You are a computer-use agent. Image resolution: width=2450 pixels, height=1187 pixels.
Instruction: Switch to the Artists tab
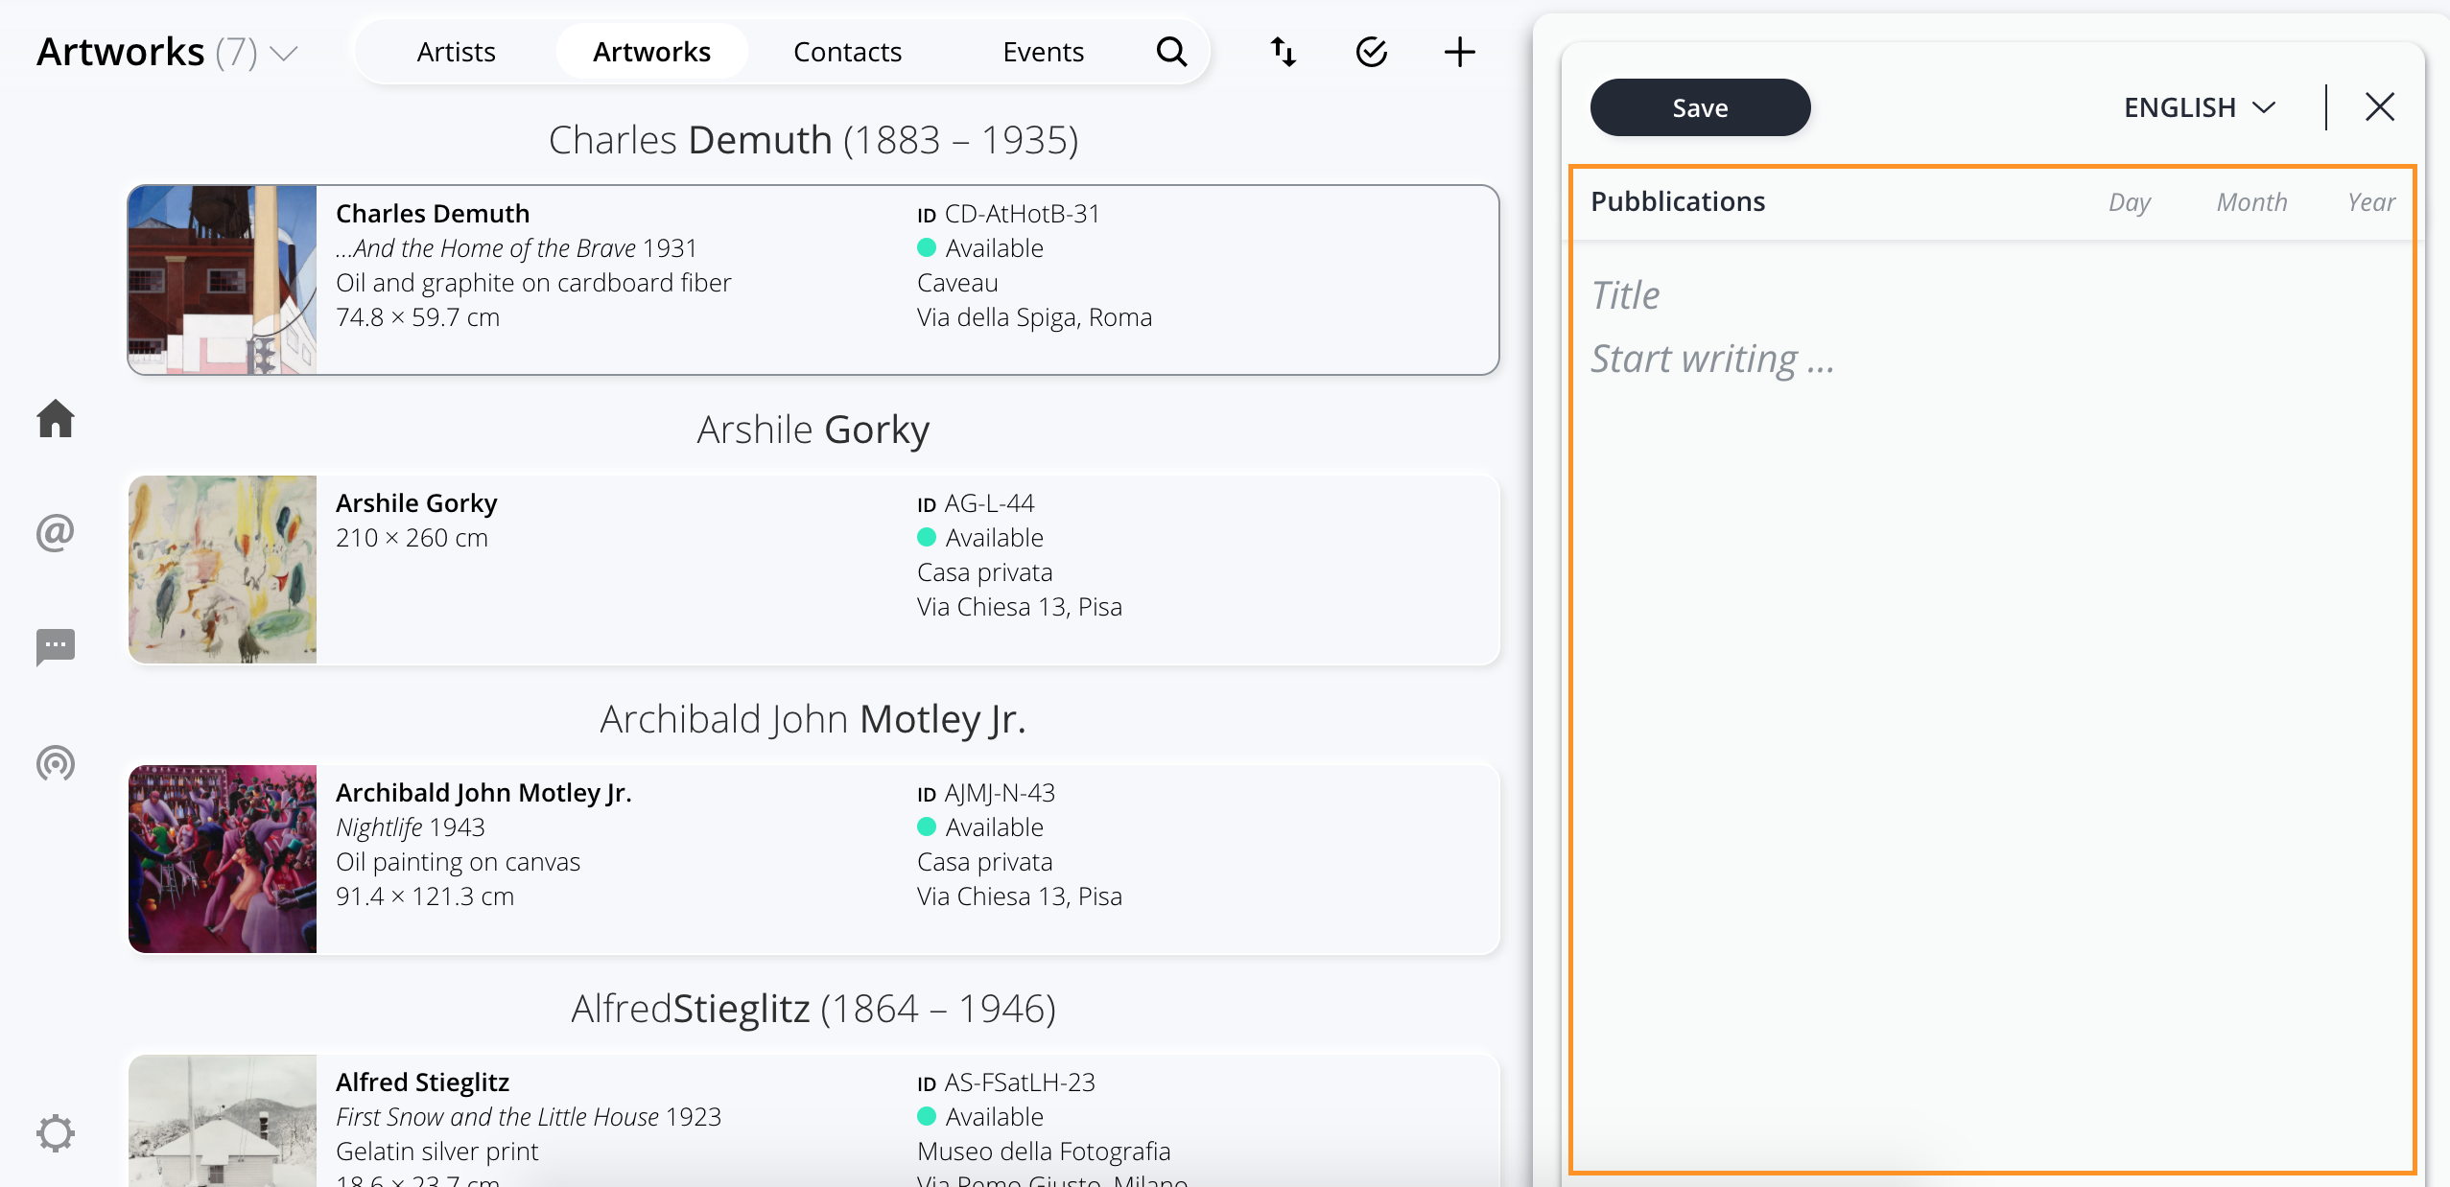(457, 52)
